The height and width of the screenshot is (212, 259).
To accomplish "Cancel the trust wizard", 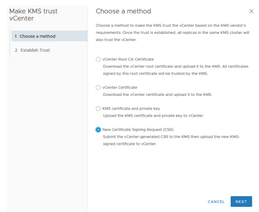I will coord(216,202).
